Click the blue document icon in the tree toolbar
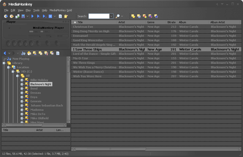Screen dimensions: 243x157 click(58, 53)
